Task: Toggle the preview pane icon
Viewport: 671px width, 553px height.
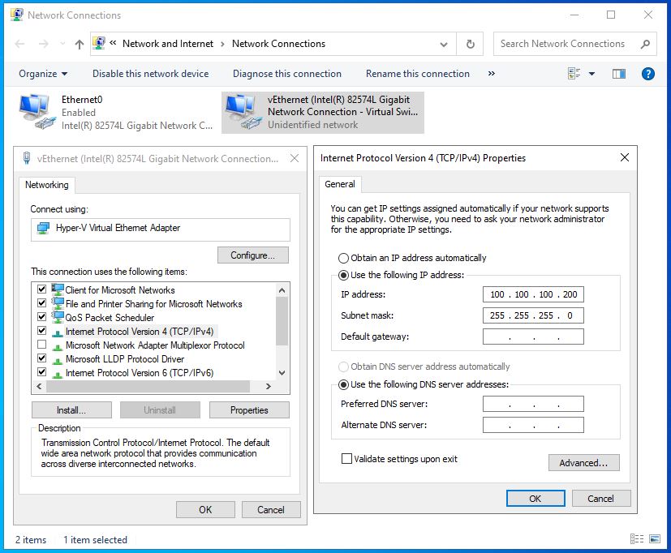Action: [619, 74]
